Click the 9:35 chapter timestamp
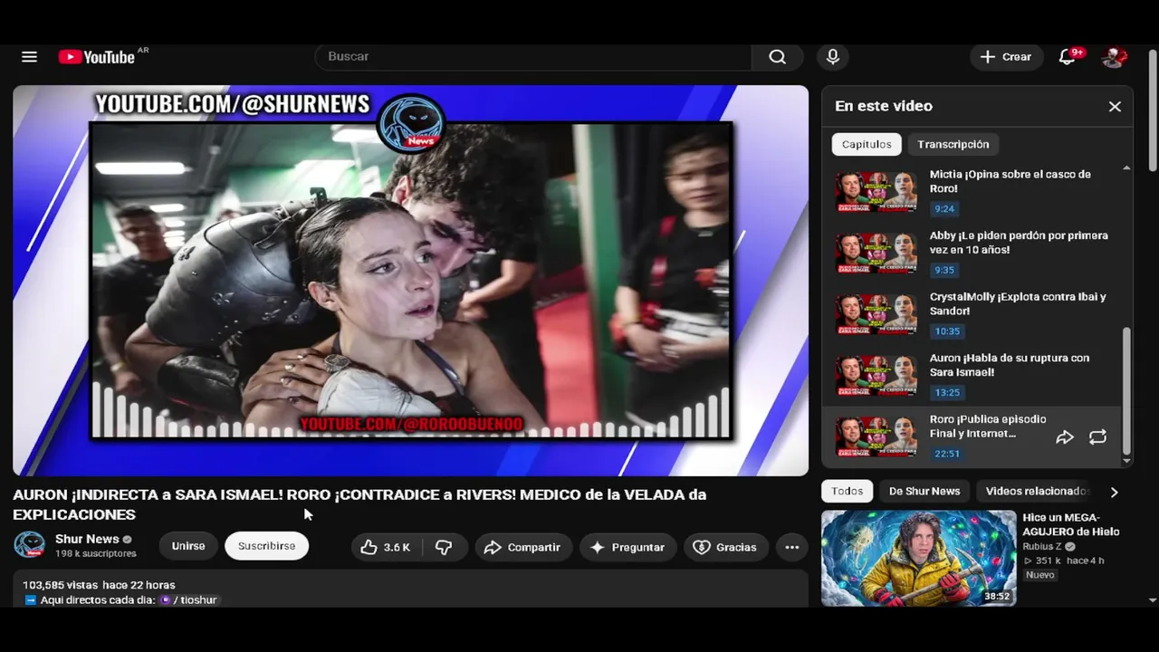1159x652 pixels. pos(944,270)
